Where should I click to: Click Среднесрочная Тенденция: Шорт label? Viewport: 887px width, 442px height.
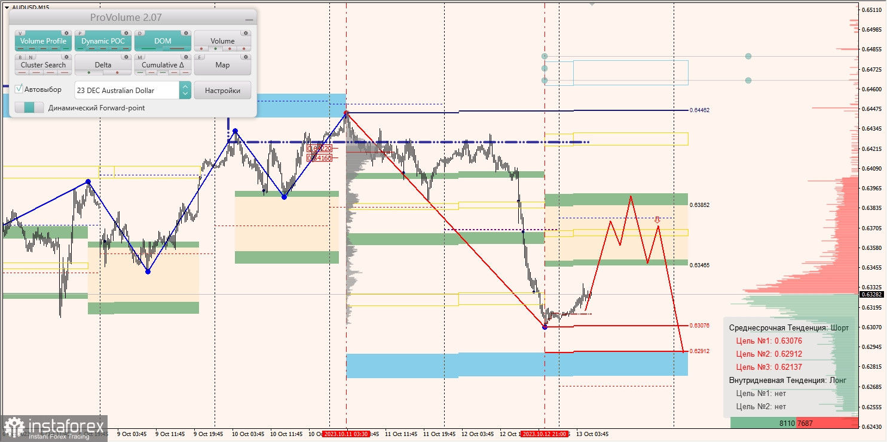pyautogui.click(x=788, y=327)
